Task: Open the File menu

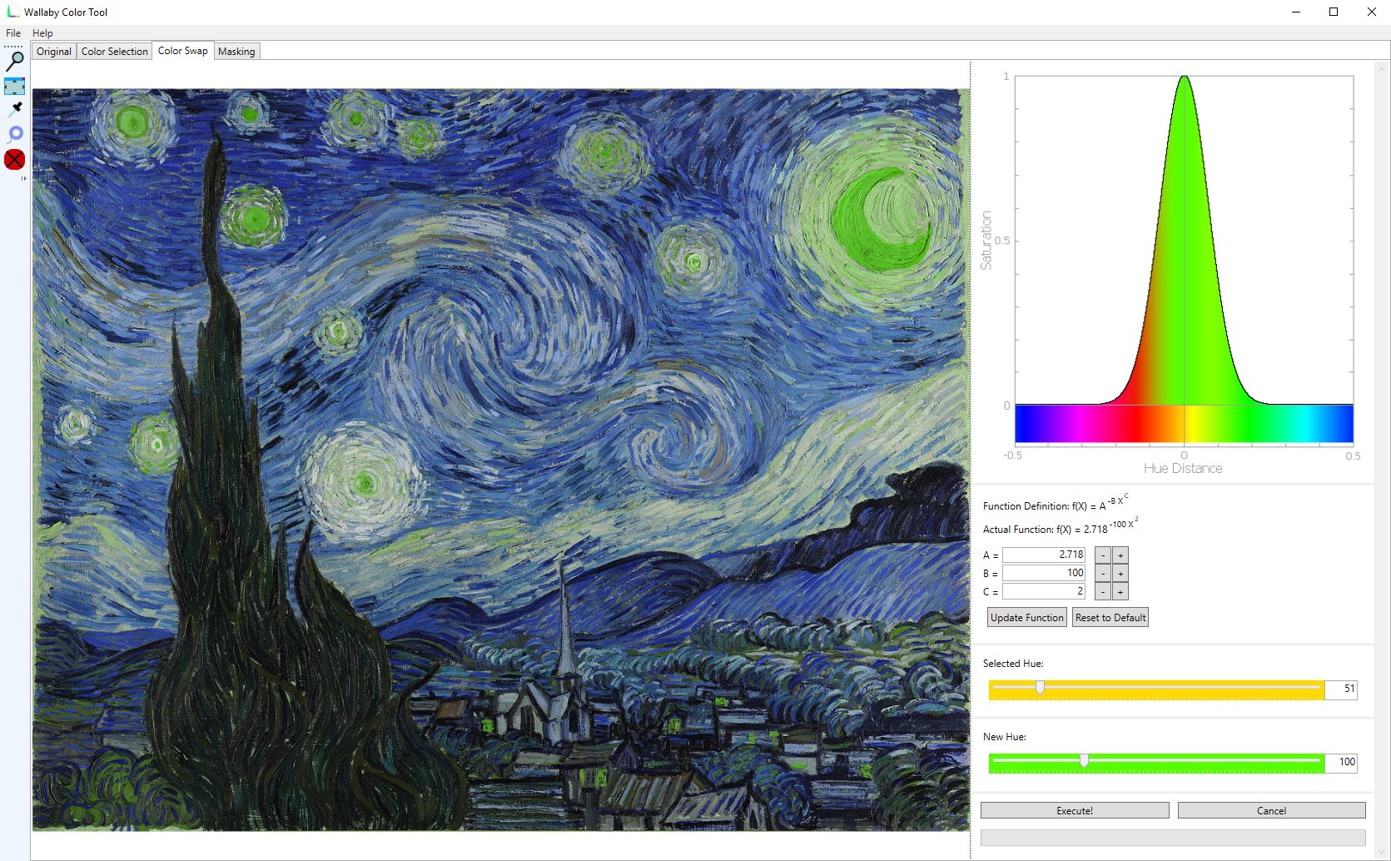Action: tap(13, 33)
